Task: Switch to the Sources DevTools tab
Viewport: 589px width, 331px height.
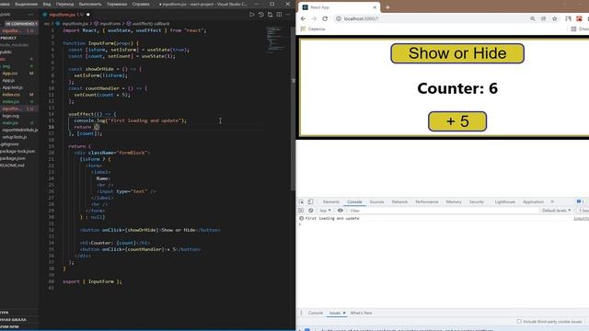Action: tap(376, 202)
